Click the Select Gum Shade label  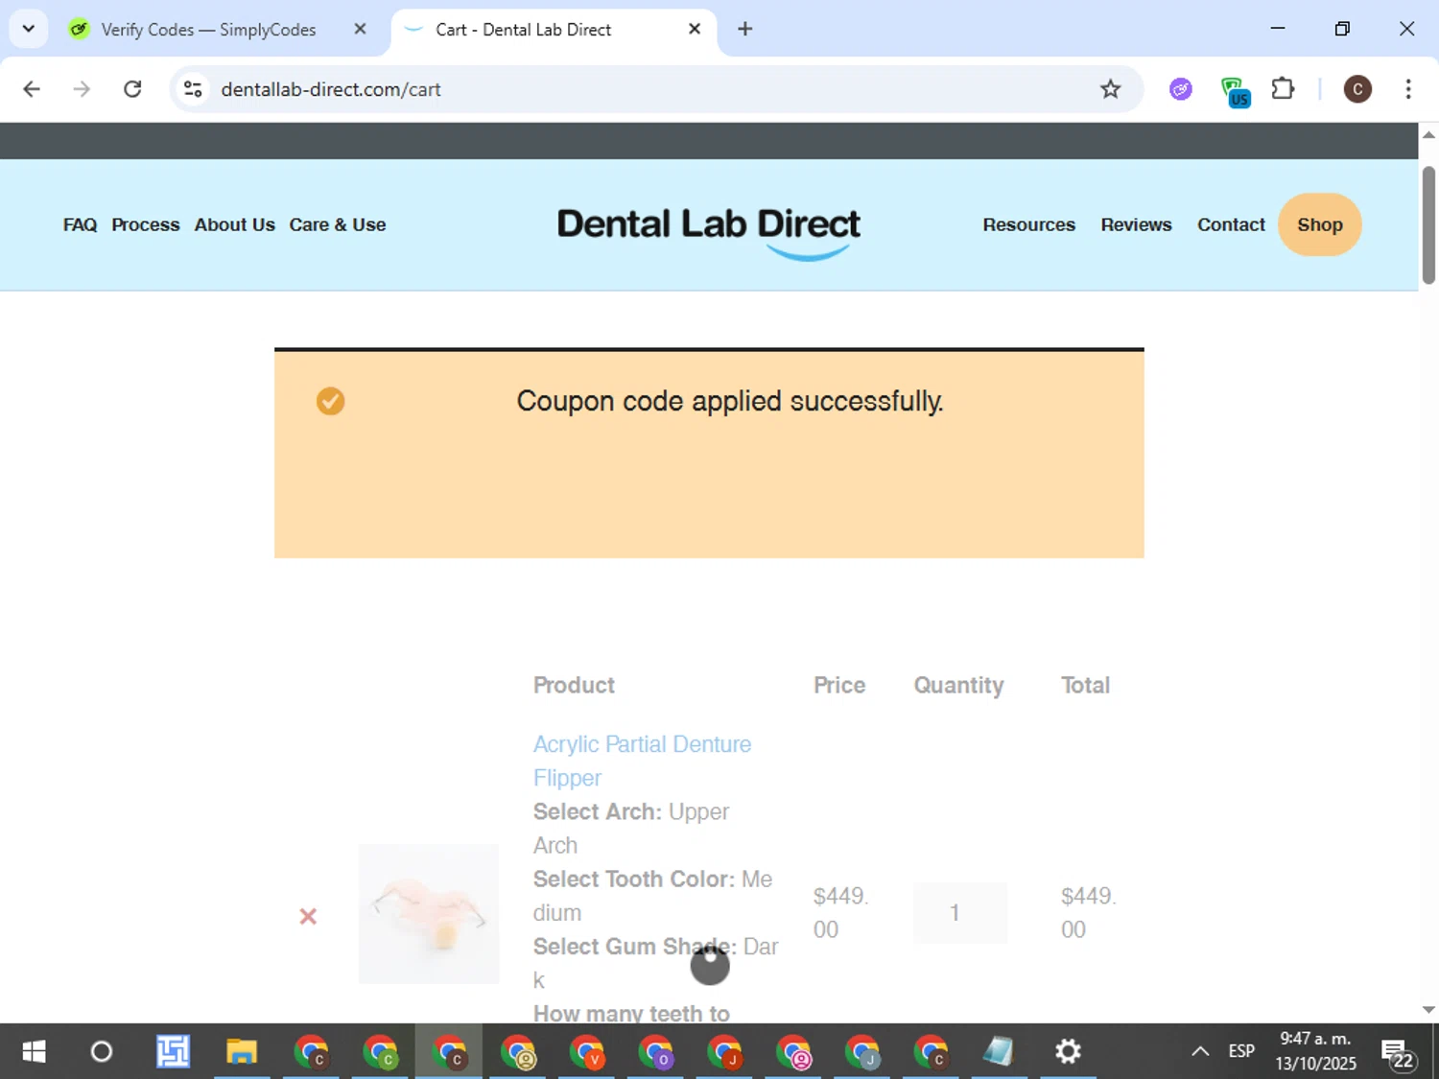(635, 947)
